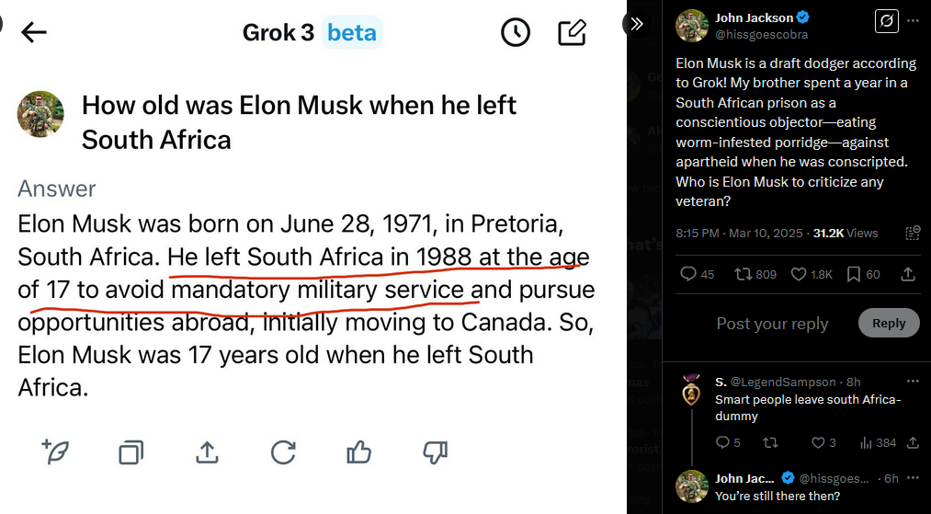
Task: Bookmark the post with 60 bookmarks
Action: 863,274
